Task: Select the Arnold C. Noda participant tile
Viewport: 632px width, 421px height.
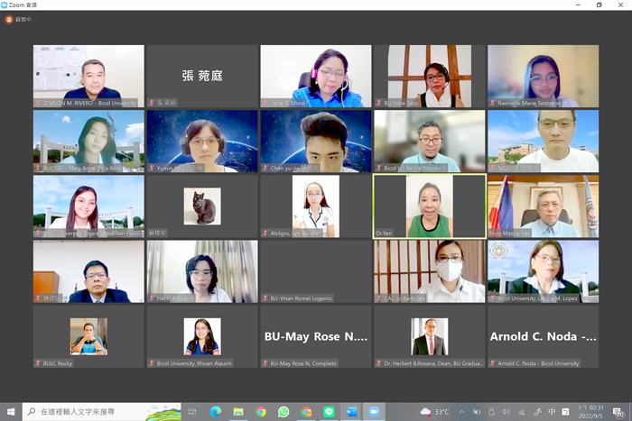Action: (x=543, y=336)
